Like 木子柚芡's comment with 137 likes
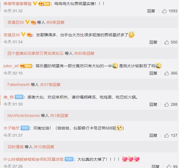 (x=166, y=135)
